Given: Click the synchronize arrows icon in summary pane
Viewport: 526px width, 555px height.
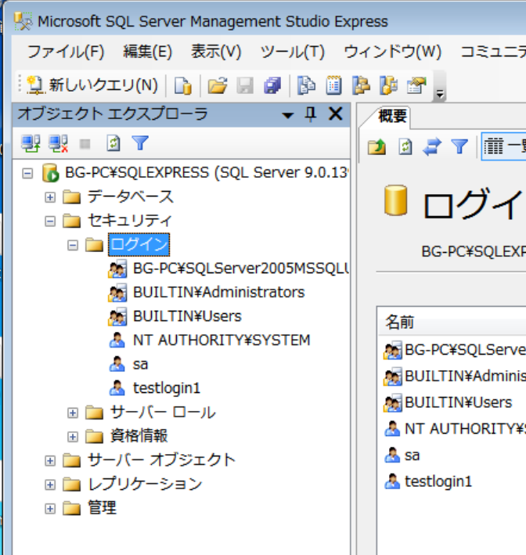Looking at the screenshot, I should point(432,146).
